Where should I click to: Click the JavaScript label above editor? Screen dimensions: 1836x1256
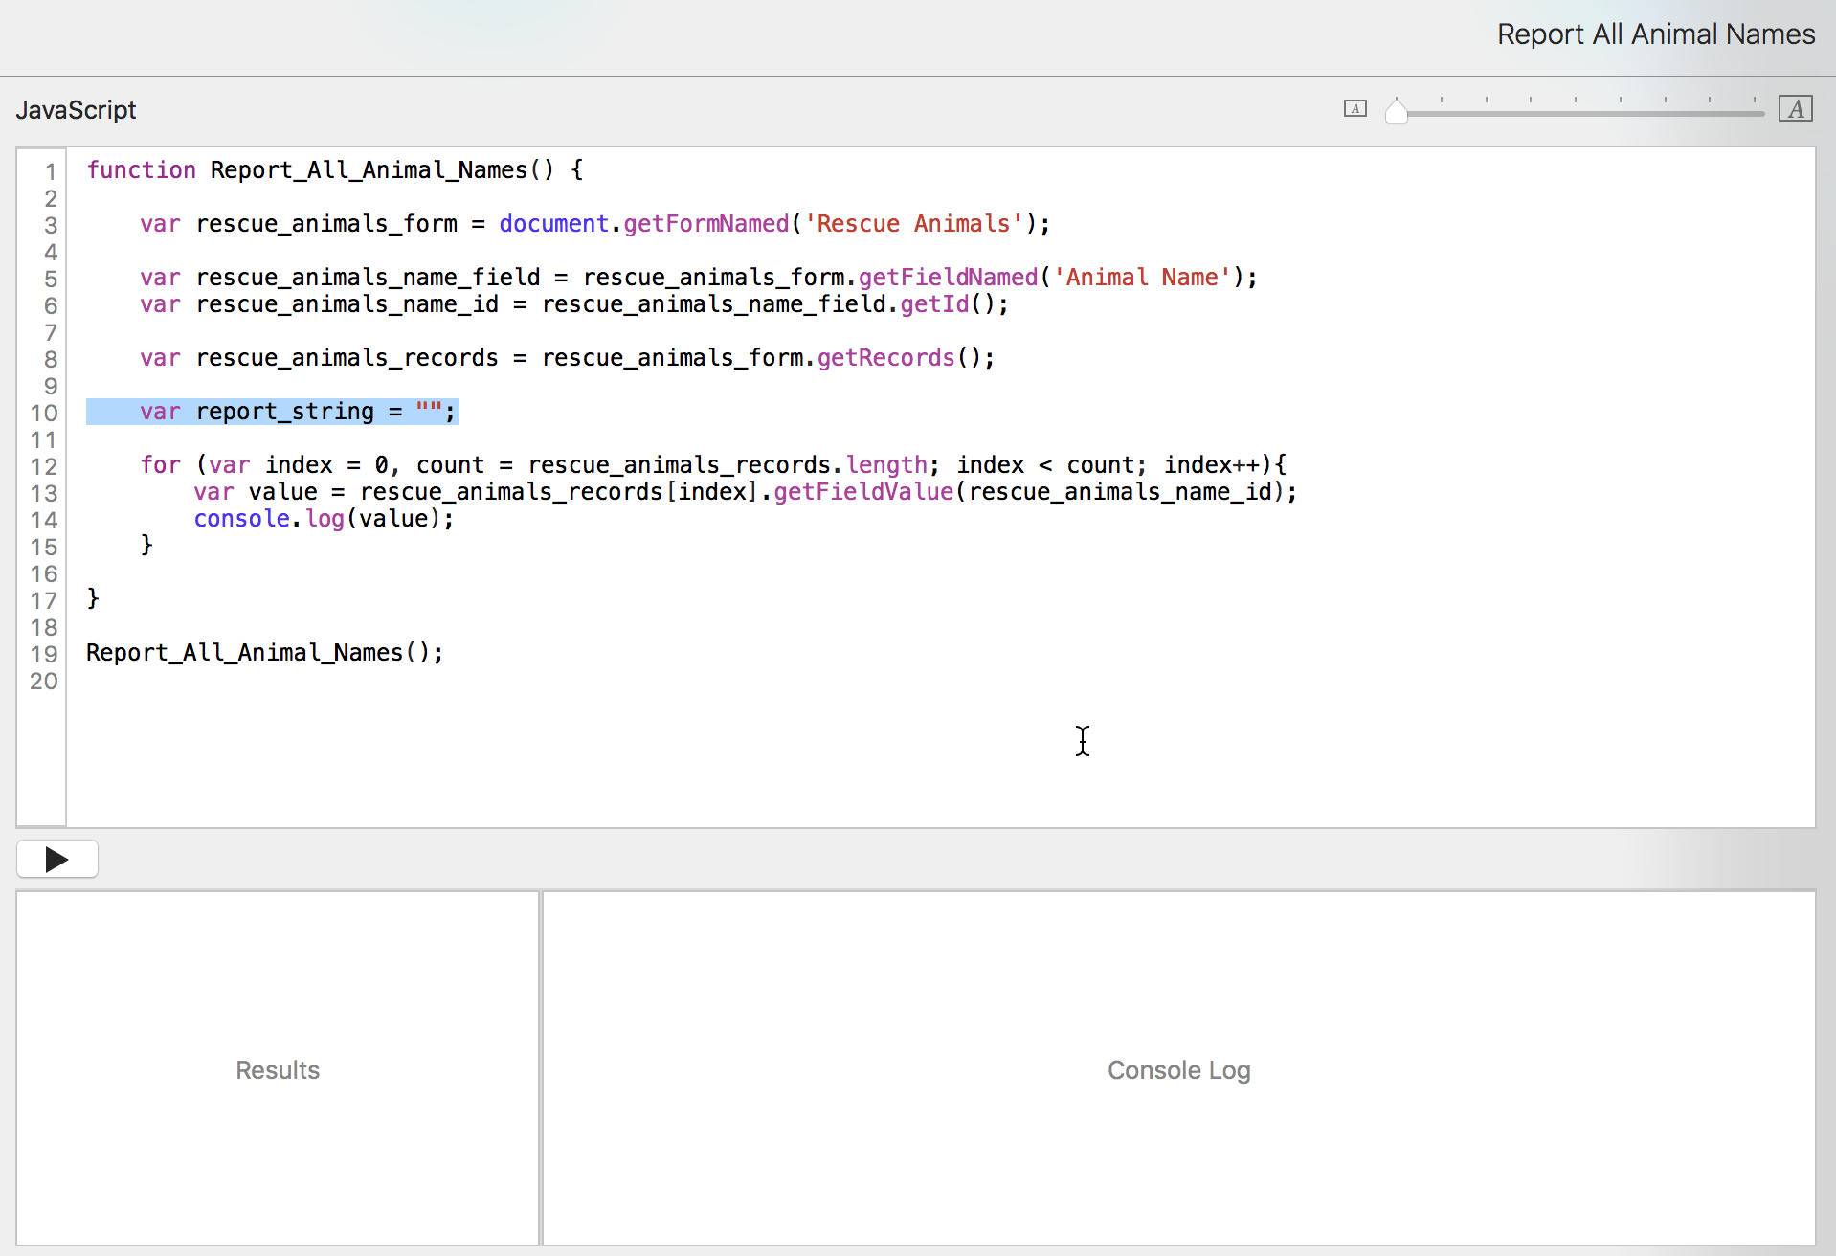pyautogui.click(x=77, y=110)
